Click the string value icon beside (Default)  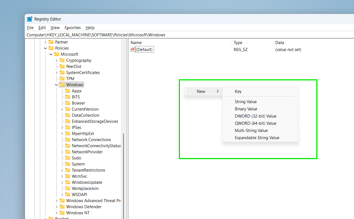coord(133,49)
